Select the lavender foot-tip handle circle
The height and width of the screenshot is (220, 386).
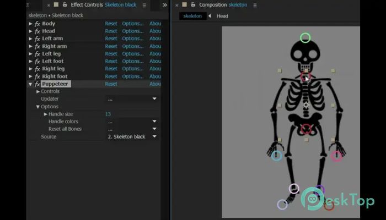(282, 204)
